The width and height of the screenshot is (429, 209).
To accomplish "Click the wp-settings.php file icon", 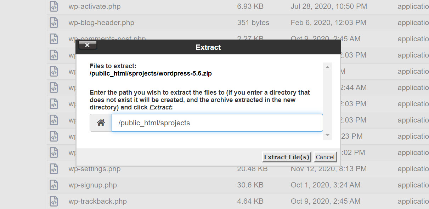I will click(x=53, y=169).
